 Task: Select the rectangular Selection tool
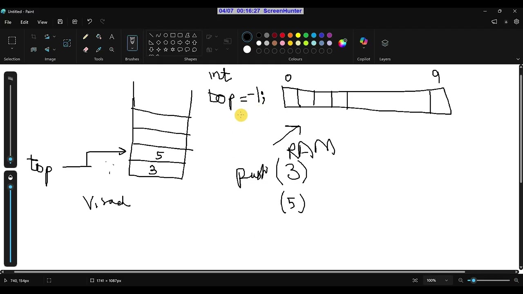click(x=12, y=40)
